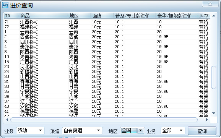Select the 四川移动 row
The width and height of the screenshot is (221, 138).
point(107,42)
